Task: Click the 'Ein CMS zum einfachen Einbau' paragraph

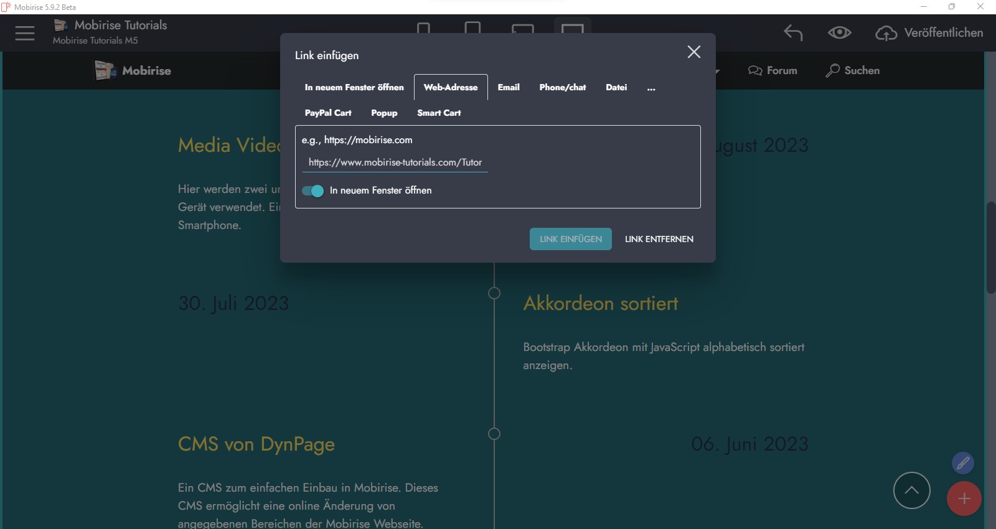Action: tap(308, 505)
